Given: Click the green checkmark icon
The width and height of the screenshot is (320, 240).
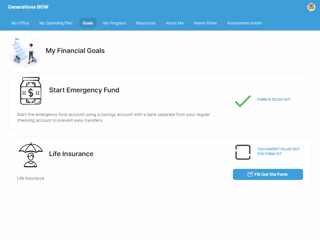Looking at the screenshot, I should click(243, 101).
